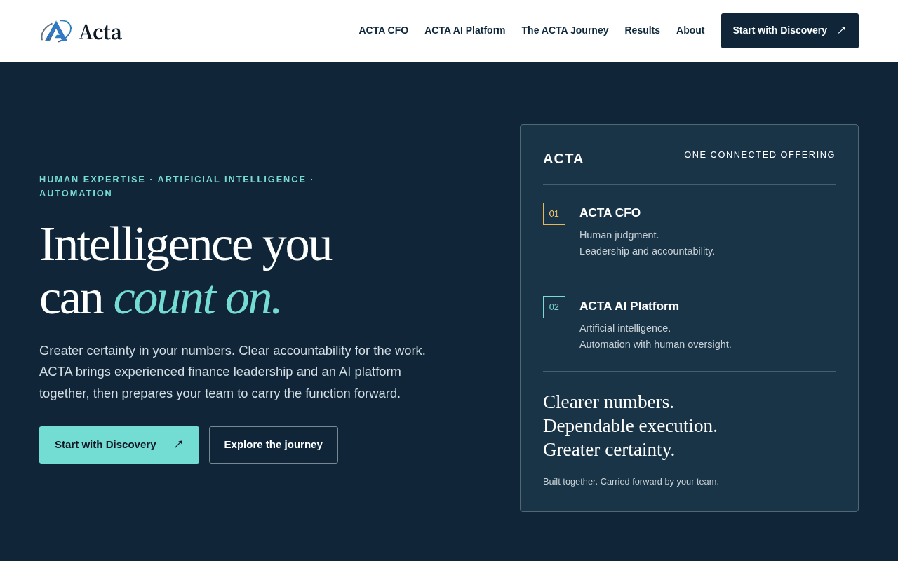Click the ACTA title in offering card
Image resolution: width=898 pixels, height=561 pixels.
point(563,159)
